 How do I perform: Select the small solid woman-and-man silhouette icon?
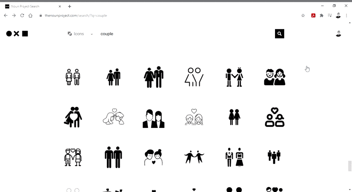(114, 77)
